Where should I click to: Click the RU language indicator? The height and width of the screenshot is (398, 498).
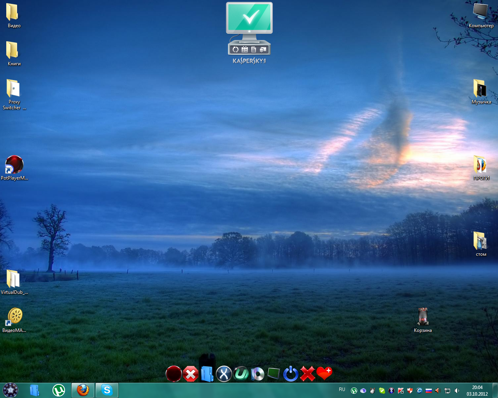342,389
